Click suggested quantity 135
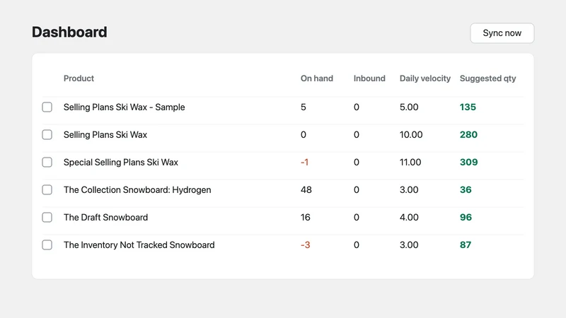 [x=468, y=107]
